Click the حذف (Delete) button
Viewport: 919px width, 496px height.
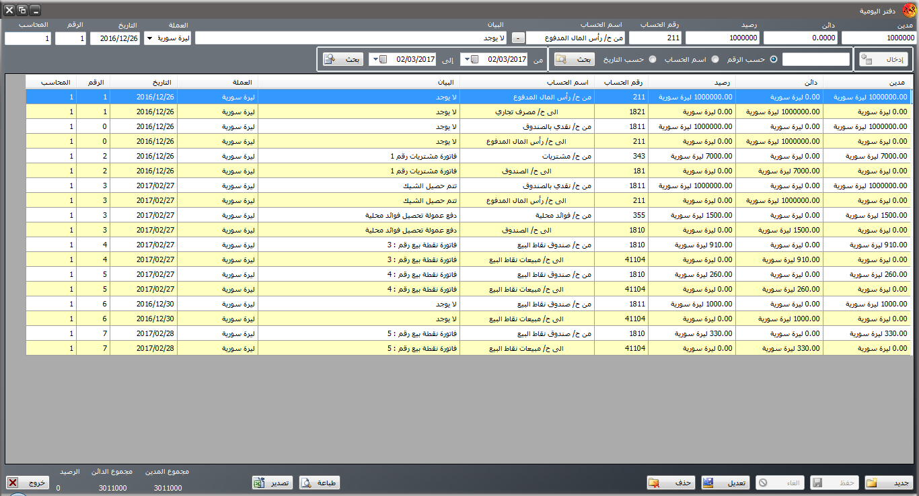coord(671,483)
